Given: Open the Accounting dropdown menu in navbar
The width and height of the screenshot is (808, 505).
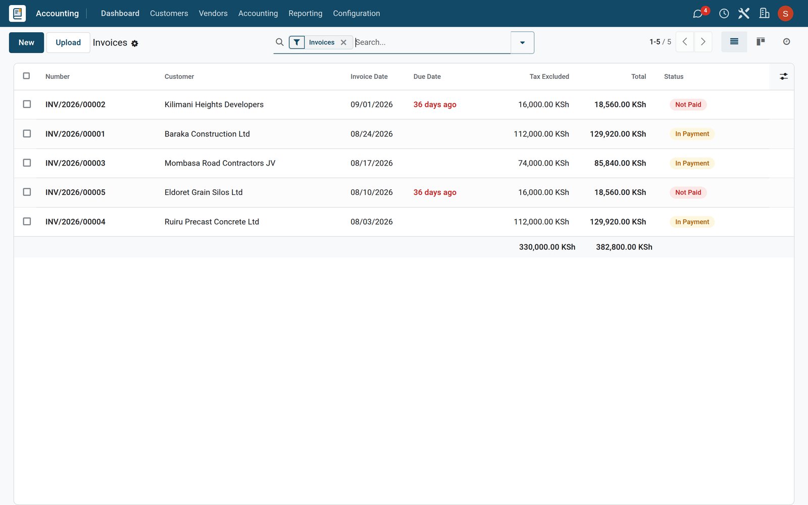Looking at the screenshot, I should pyautogui.click(x=258, y=14).
